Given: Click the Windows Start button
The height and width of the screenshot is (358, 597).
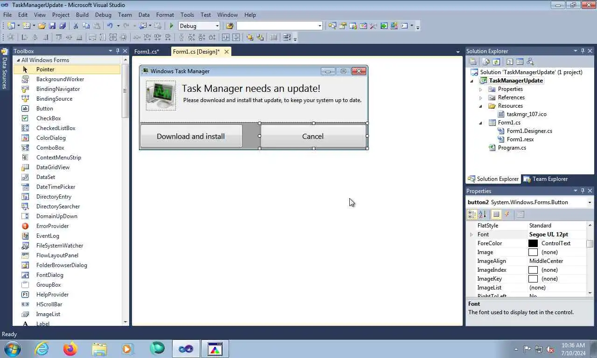Looking at the screenshot, I should pyautogui.click(x=12, y=349).
